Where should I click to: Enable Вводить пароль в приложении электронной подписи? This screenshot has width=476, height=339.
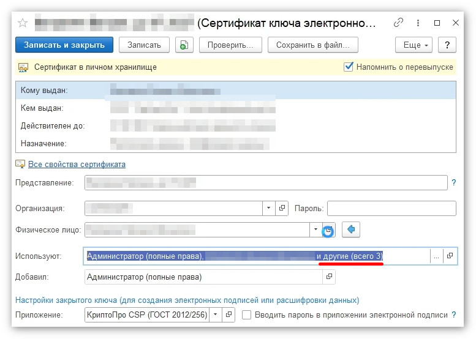(x=246, y=315)
